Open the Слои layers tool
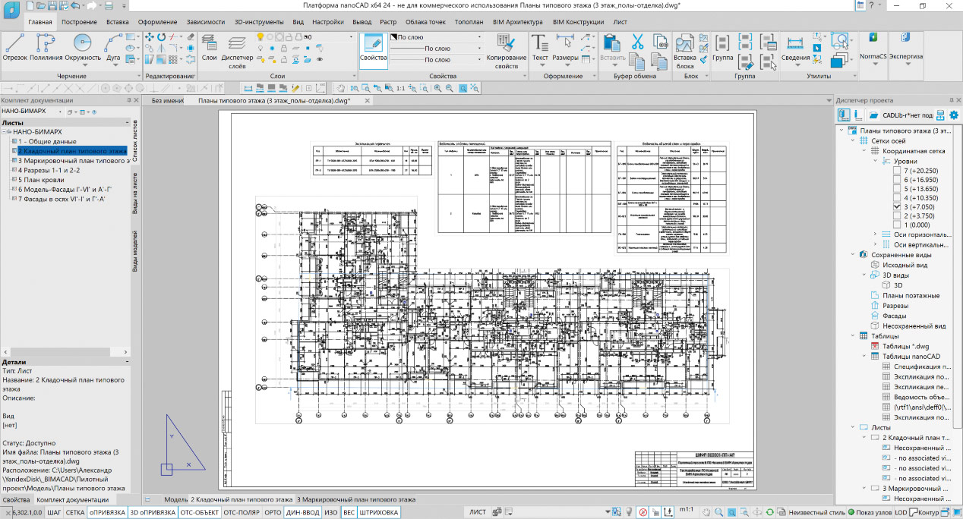 pos(210,47)
